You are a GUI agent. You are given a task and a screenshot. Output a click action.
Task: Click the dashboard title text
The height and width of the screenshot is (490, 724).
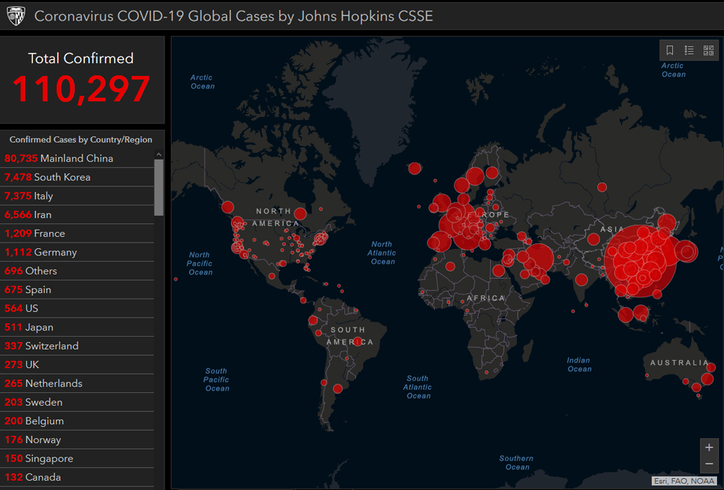(233, 16)
